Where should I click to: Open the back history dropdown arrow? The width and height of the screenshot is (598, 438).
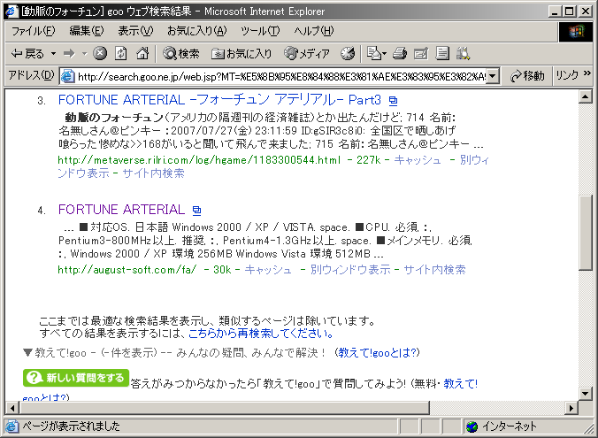(x=53, y=54)
